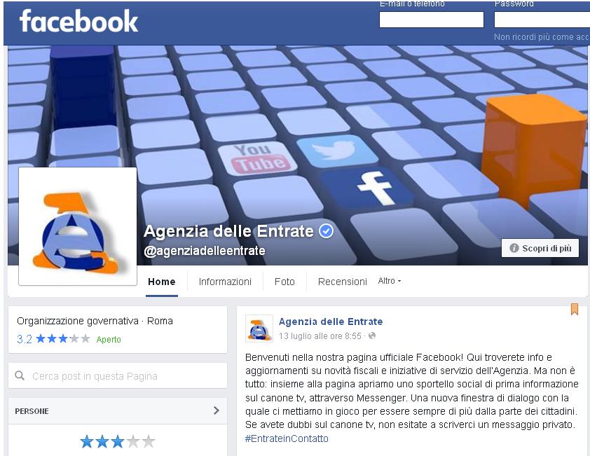The height and width of the screenshot is (456, 590).
Task: Open the Recensioni tab
Action: click(343, 282)
